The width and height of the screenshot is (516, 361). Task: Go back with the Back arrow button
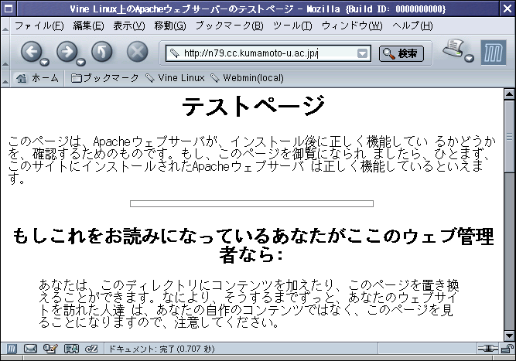pos(31,52)
